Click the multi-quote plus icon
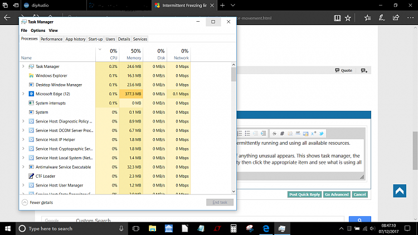Image resolution: width=418 pixels, height=235 pixels. (363, 71)
